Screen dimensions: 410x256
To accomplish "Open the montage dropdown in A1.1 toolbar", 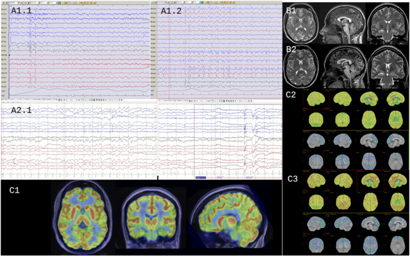I will point(14,3).
